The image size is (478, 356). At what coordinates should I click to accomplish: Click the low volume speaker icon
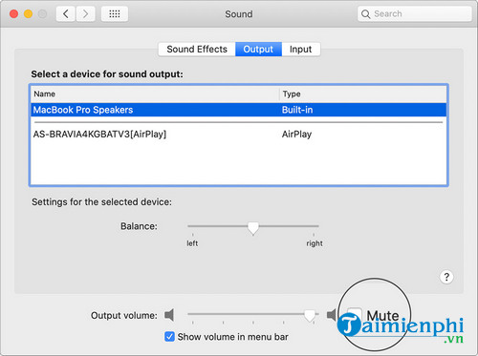[x=169, y=315]
